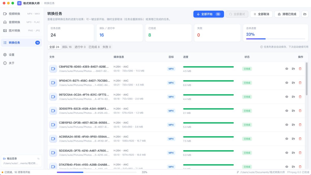This screenshot has height=175, width=311.
Task: Click the progress bar of CB4F927B task
Action: click(208, 67)
